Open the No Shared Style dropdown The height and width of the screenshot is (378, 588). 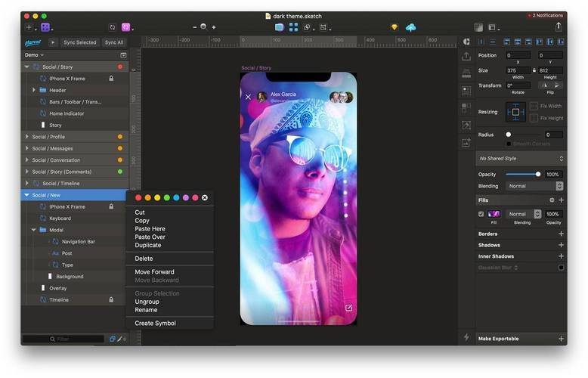521,158
